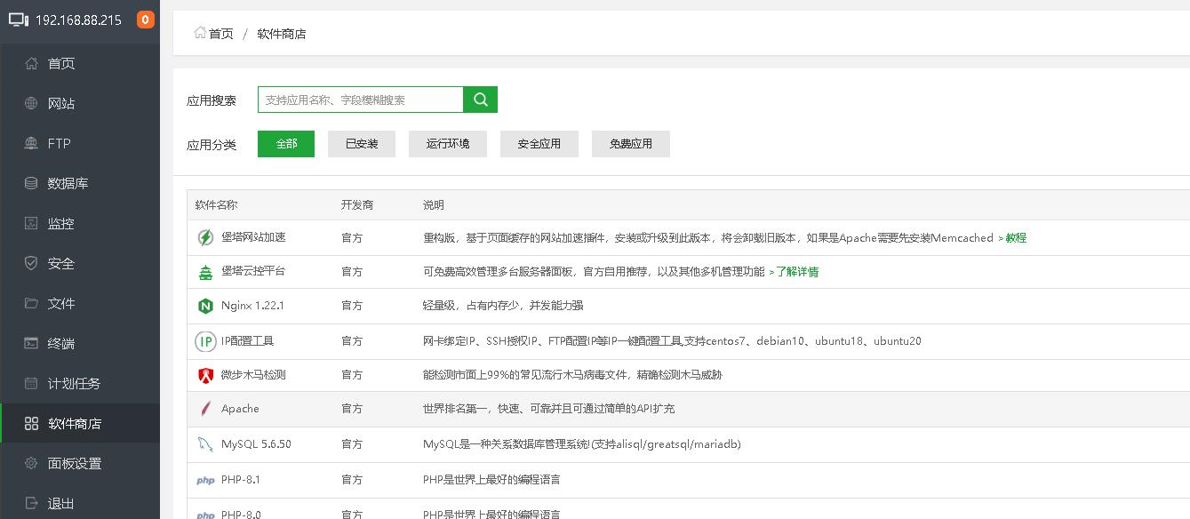Click the green tower icon for 堡塔云控平台
Screen dimensions: 1190x519
click(205, 272)
